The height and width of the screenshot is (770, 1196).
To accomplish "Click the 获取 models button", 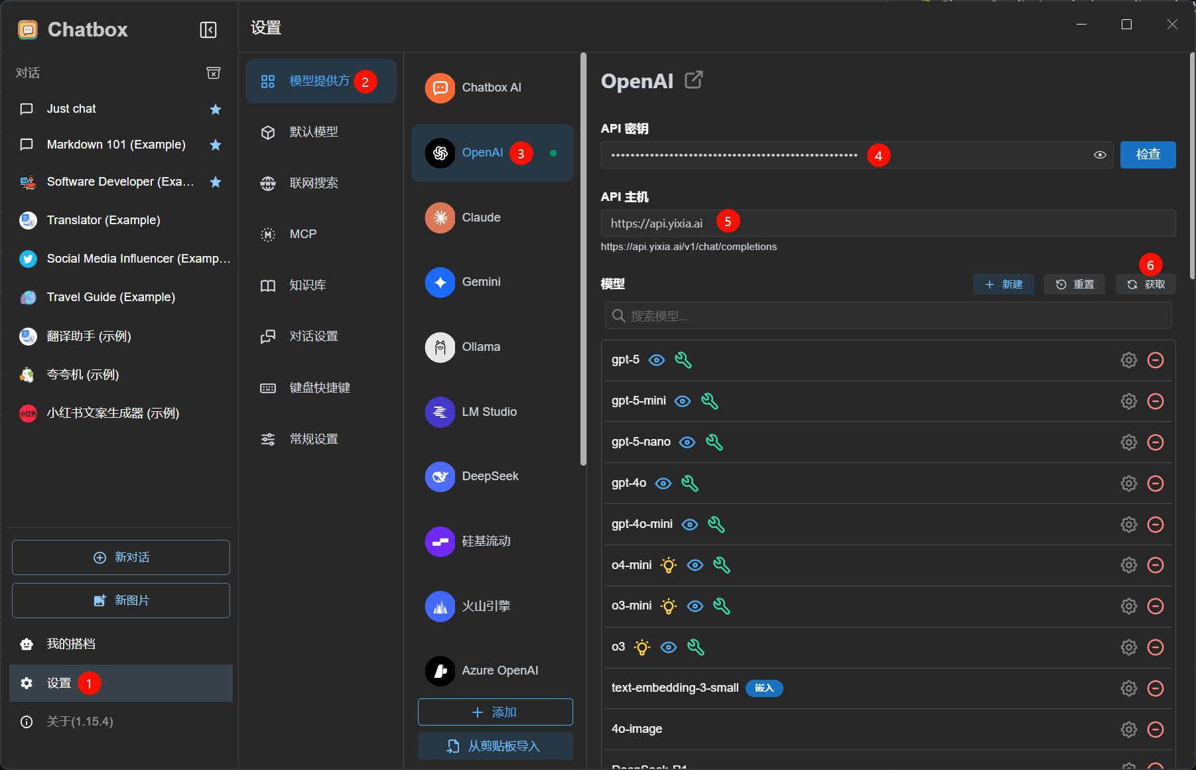I will 1146,285.
